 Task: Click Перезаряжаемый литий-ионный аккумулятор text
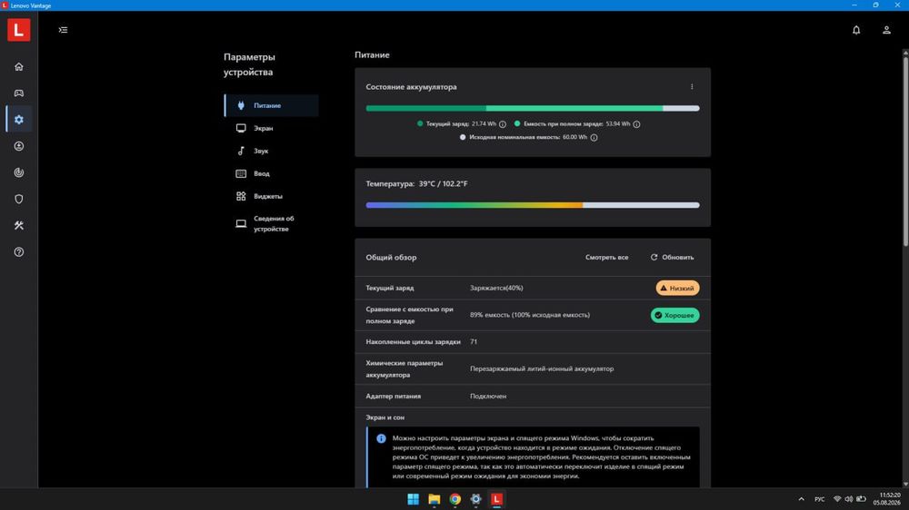542,368
